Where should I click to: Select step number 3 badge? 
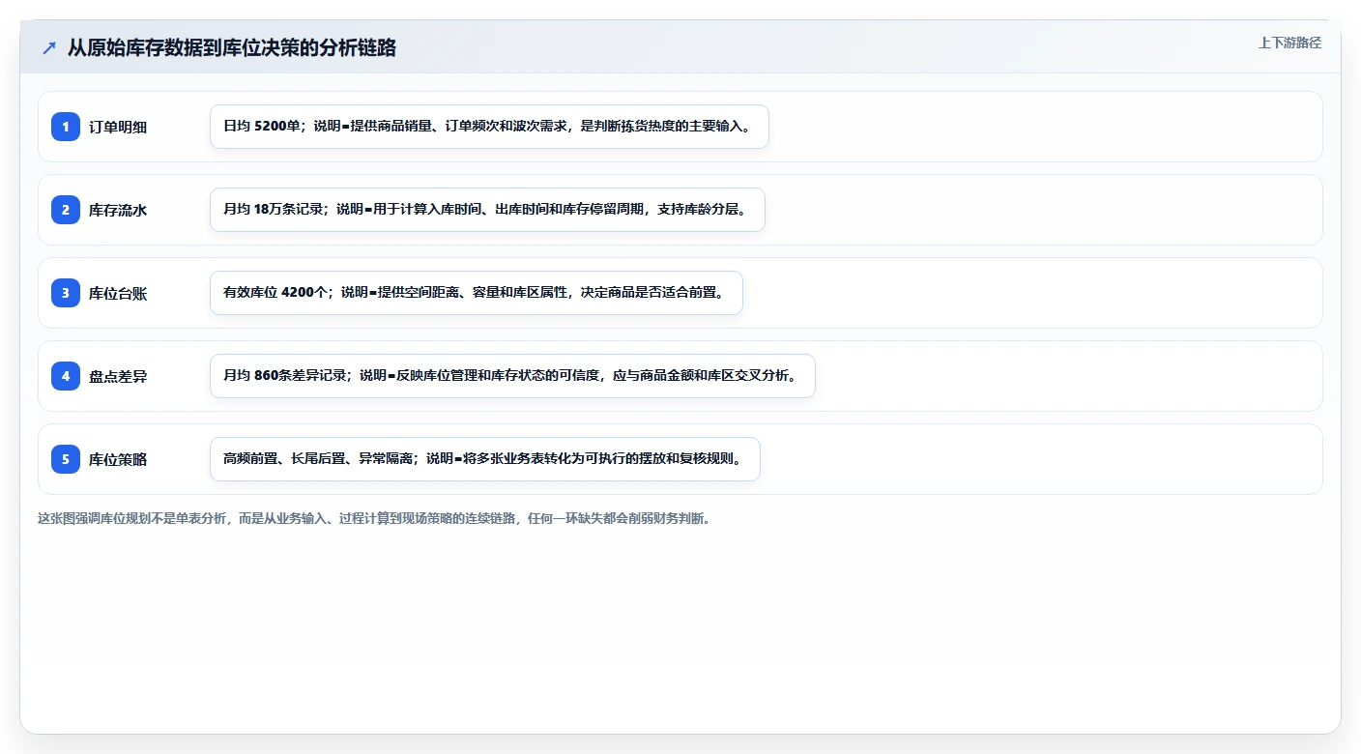coord(66,293)
